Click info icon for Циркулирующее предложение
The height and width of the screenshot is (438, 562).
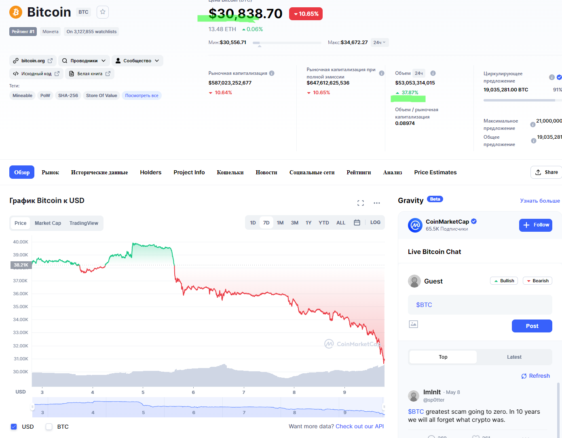pyautogui.click(x=551, y=77)
